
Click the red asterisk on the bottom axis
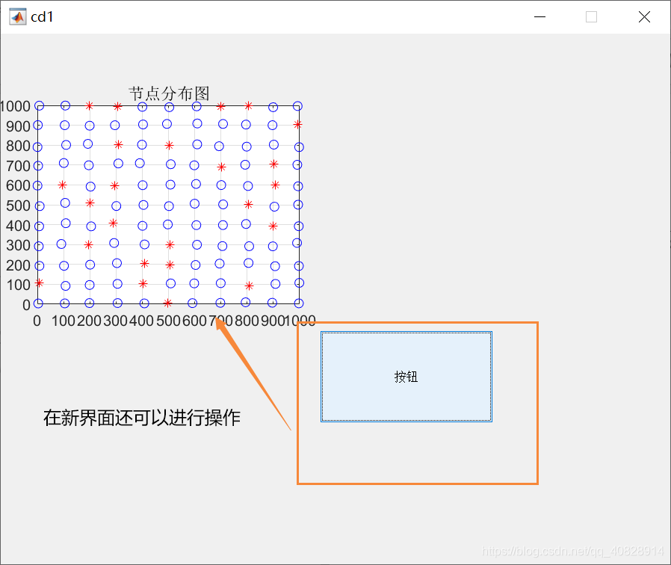[x=167, y=303]
